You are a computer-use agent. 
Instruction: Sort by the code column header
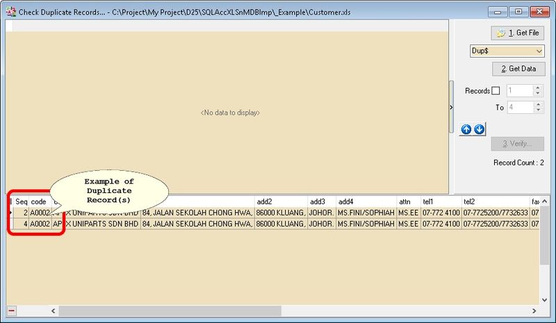[x=39, y=201]
